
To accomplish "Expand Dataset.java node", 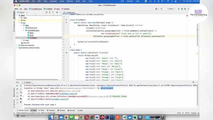I will [24, 28].
